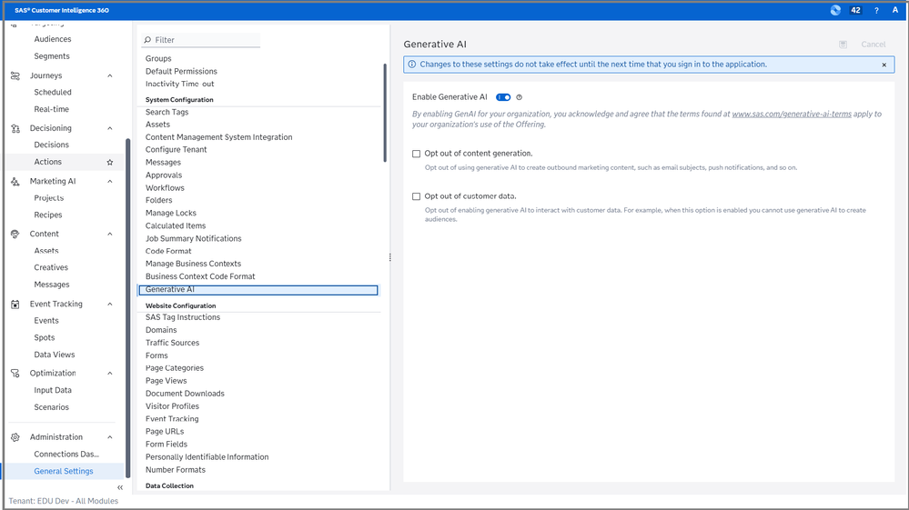Check Opt out of customer data
This screenshot has height=510, width=909.
[416, 197]
